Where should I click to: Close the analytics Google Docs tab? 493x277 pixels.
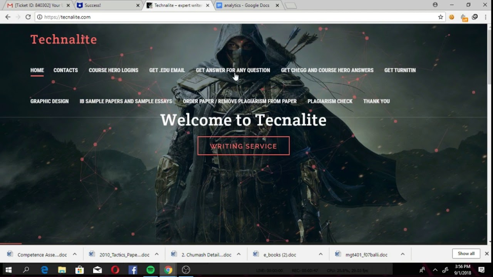278,5
